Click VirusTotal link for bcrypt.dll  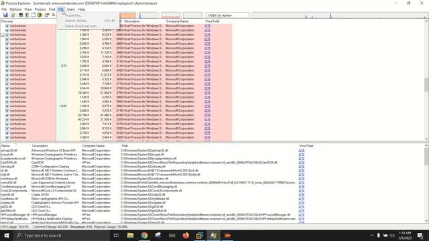click(x=301, y=155)
